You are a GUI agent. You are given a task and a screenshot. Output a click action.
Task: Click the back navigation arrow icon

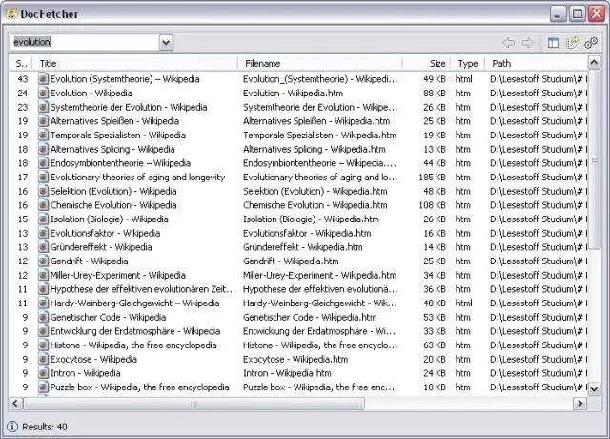click(509, 42)
